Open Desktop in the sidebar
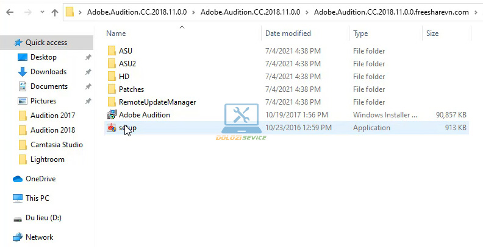 (x=43, y=57)
